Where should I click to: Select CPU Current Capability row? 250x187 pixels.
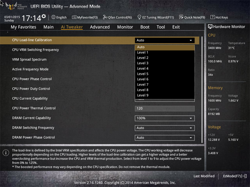click(x=30, y=99)
